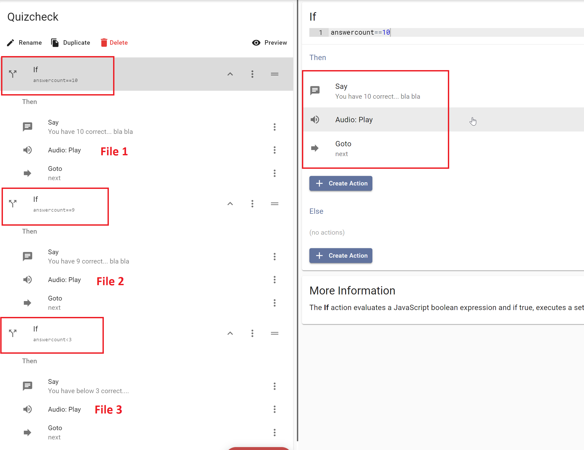The image size is (584, 450).
Task: Click the Preview eye icon
Action: pos(256,43)
